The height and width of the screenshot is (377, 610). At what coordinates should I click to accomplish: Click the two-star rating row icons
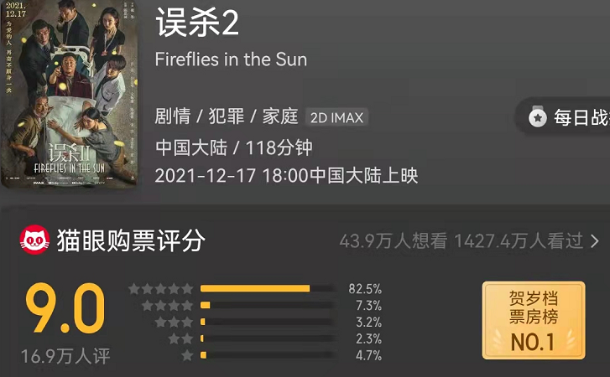click(x=180, y=338)
